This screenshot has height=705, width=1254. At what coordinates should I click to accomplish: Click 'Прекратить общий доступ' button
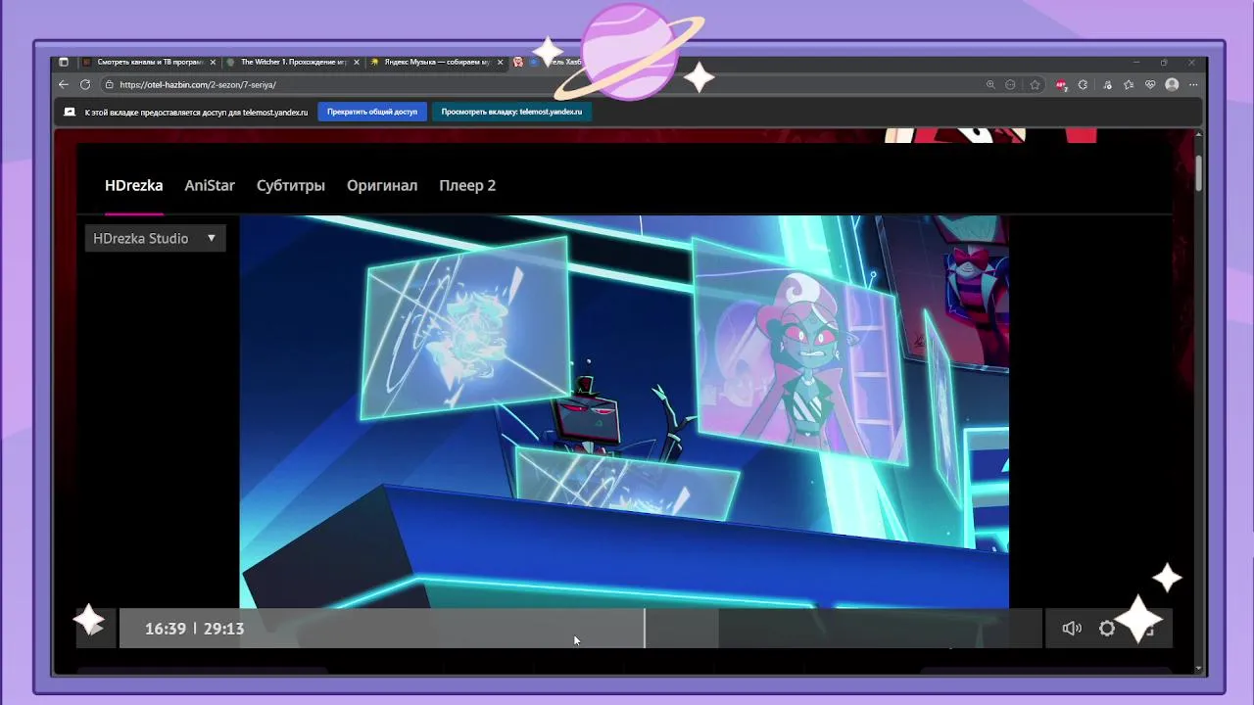tap(372, 112)
